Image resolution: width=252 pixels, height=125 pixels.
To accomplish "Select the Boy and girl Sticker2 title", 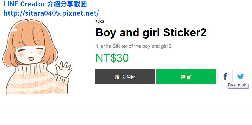I will pyautogui.click(x=151, y=32).
